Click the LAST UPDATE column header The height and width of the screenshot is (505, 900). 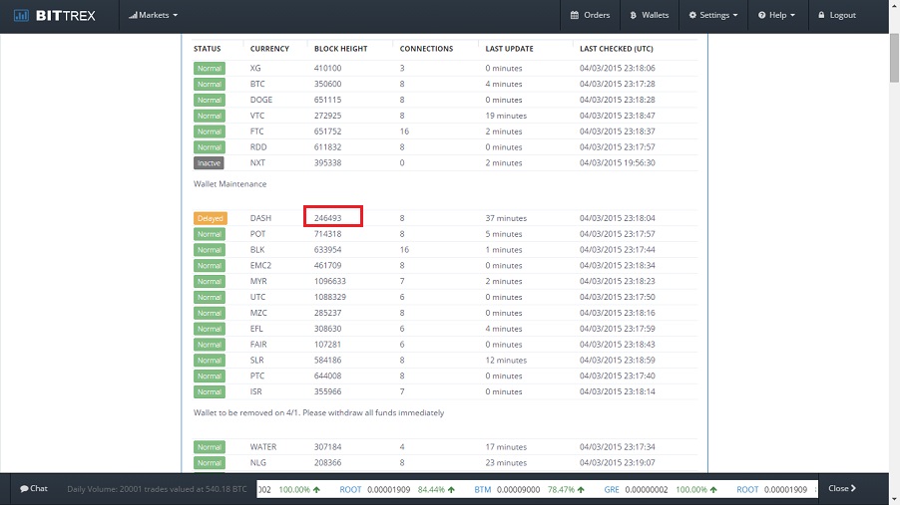[509, 49]
